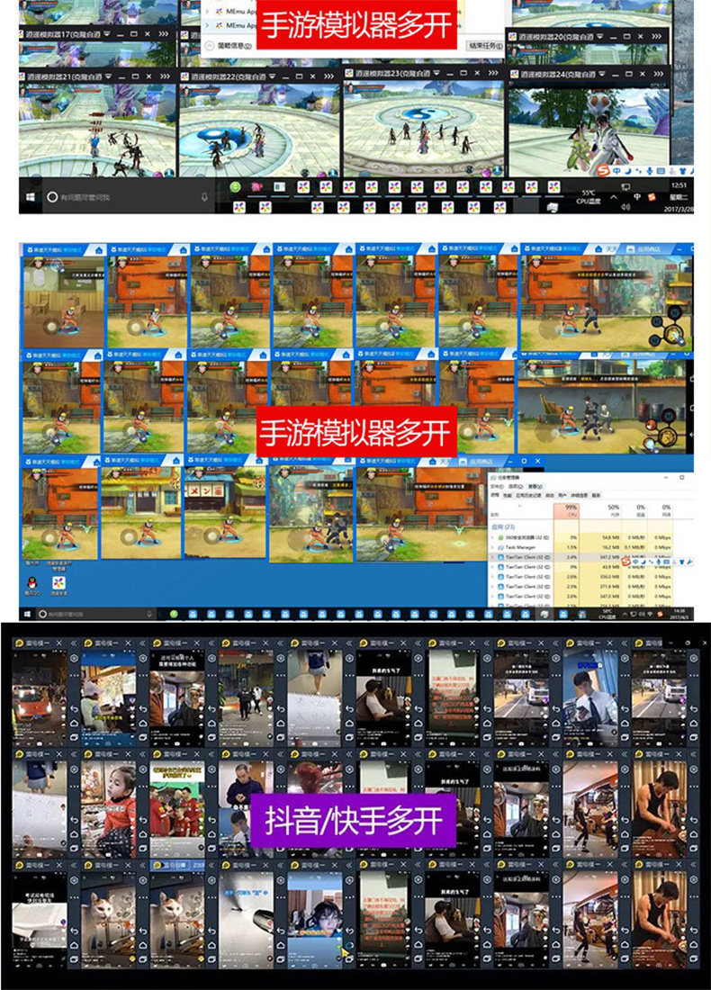Expand the 360安全浏览器 process row

click(x=493, y=537)
